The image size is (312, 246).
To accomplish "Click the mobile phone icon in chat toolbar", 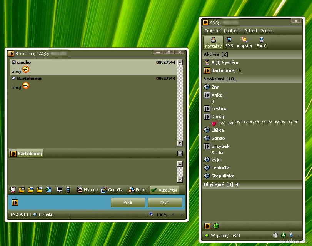I will [x=68, y=190].
